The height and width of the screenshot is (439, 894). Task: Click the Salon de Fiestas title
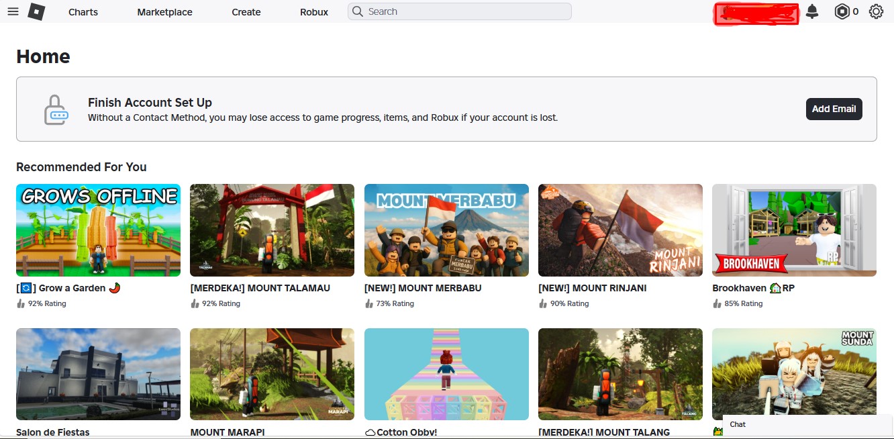coord(53,432)
